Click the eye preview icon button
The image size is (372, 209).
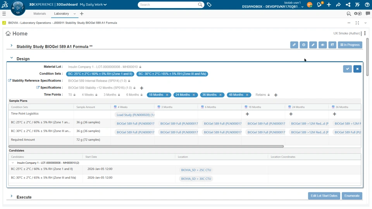pyautogui.click(x=323, y=45)
